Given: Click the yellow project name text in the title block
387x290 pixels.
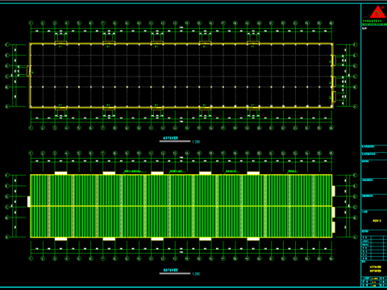Looking at the screenshot, I should click(x=377, y=221).
